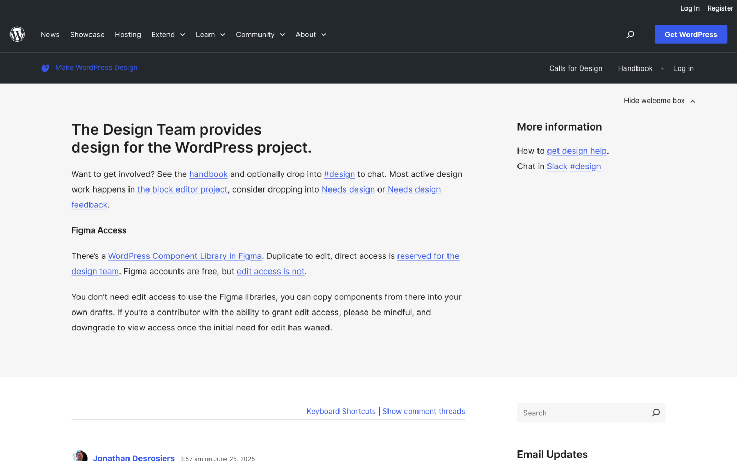
Task: Open the WordPress Component Library in Figma link
Action: coord(185,256)
